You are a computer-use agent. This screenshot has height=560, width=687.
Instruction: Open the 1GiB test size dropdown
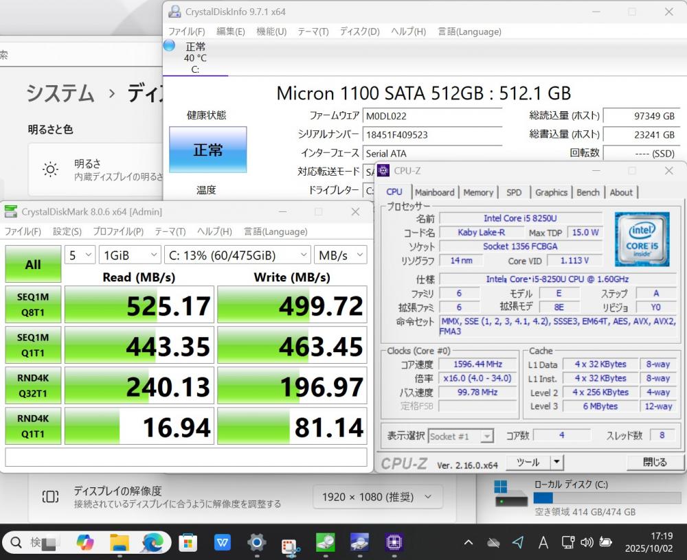[x=130, y=255]
